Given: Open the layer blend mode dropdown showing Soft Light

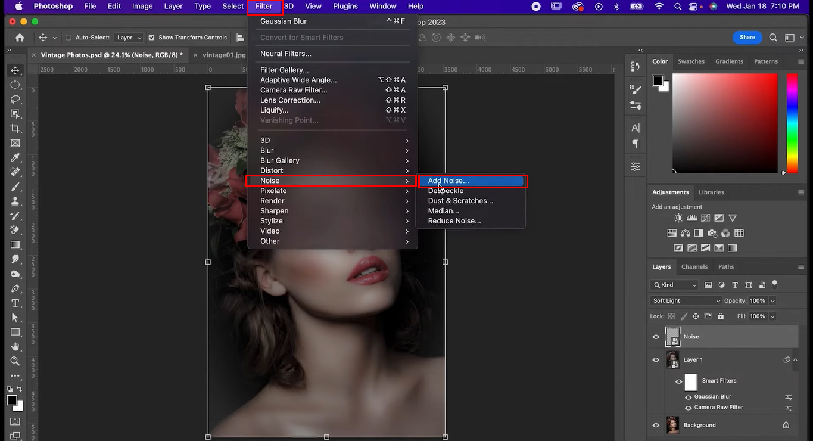Looking at the screenshot, I should [685, 300].
